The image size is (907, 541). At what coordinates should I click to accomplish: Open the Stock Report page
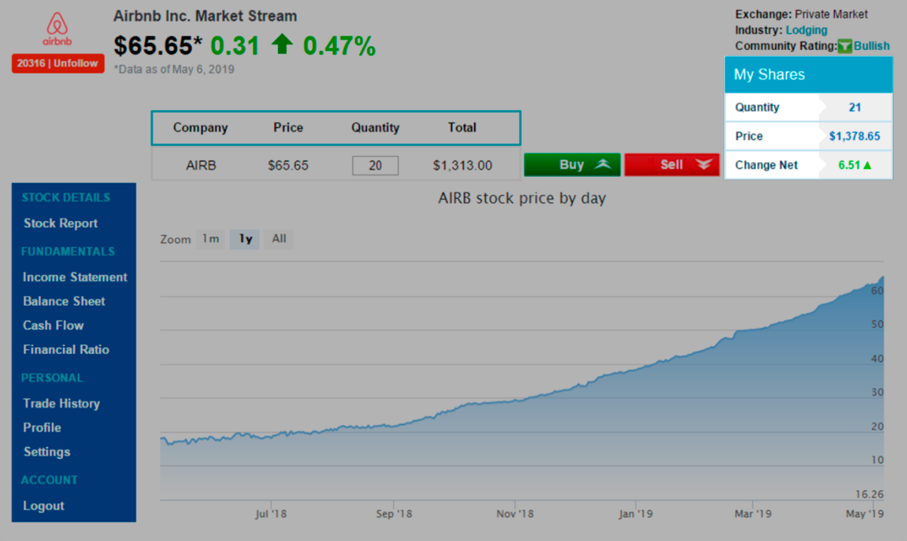pyautogui.click(x=61, y=224)
